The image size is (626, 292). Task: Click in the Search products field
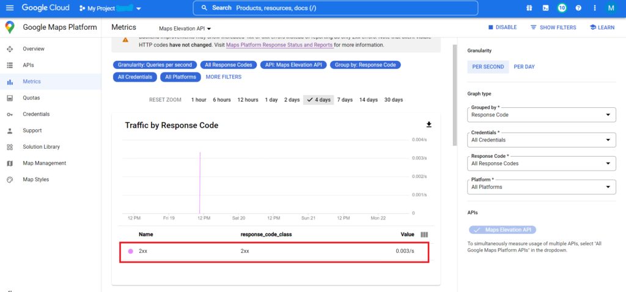336,8
